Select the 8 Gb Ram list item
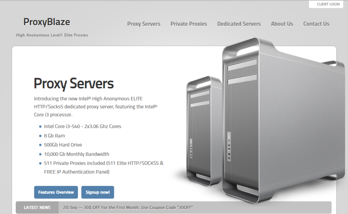Viewport: 348px width, 214px height. (54, 136)
